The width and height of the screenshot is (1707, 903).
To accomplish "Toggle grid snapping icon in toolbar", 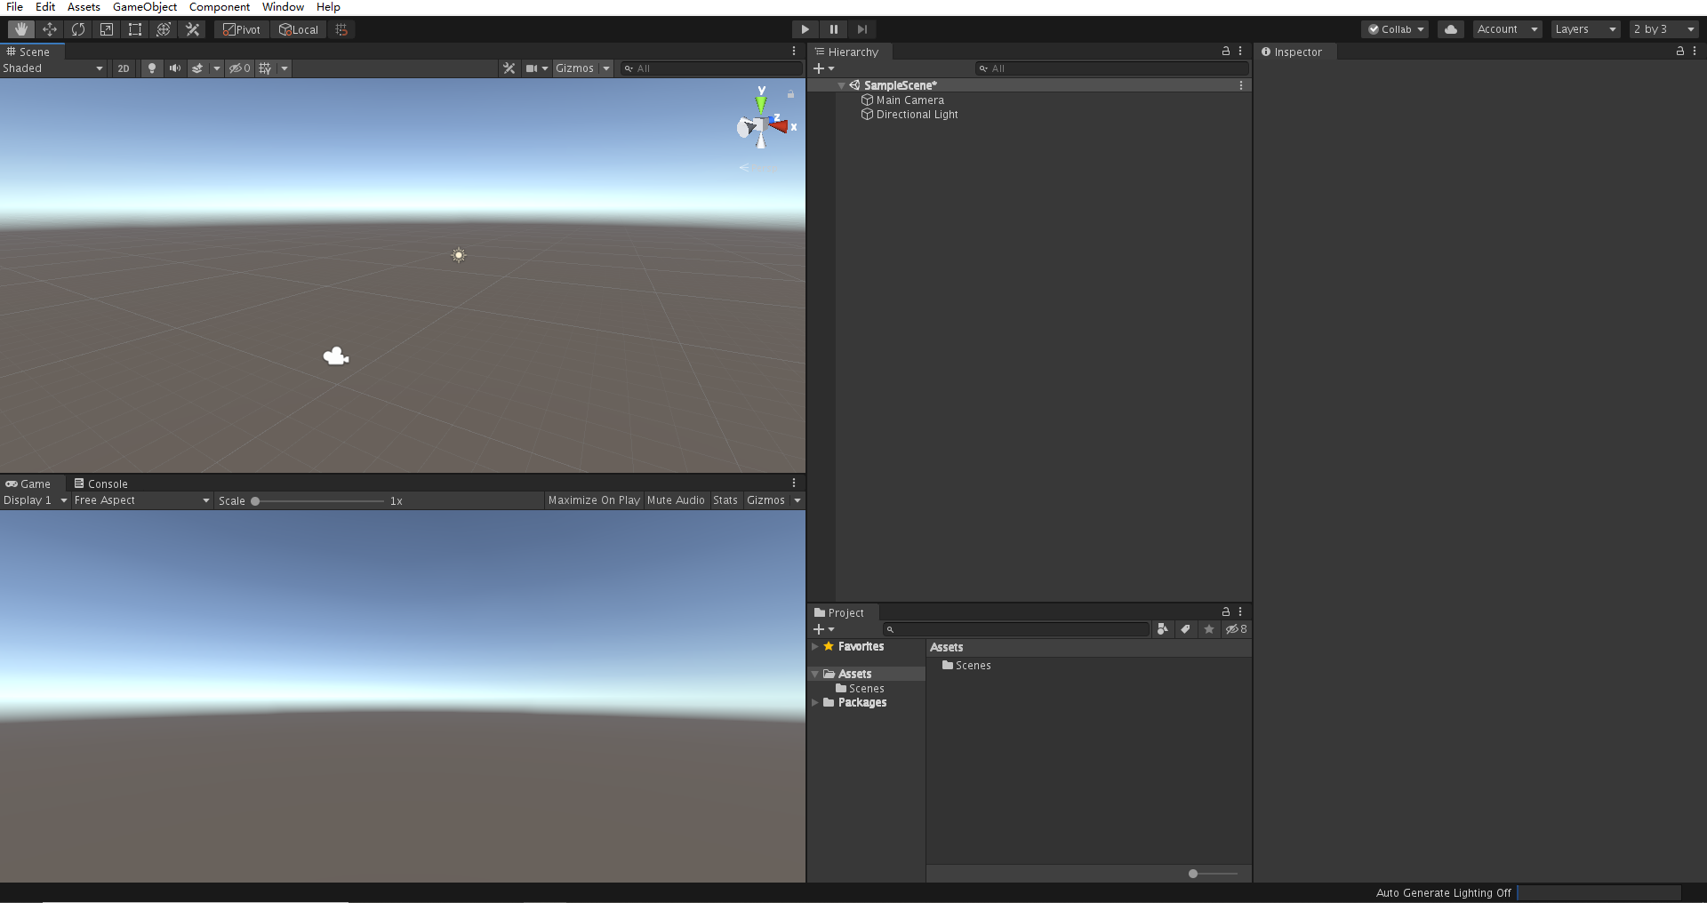I will tap(341, 29).
